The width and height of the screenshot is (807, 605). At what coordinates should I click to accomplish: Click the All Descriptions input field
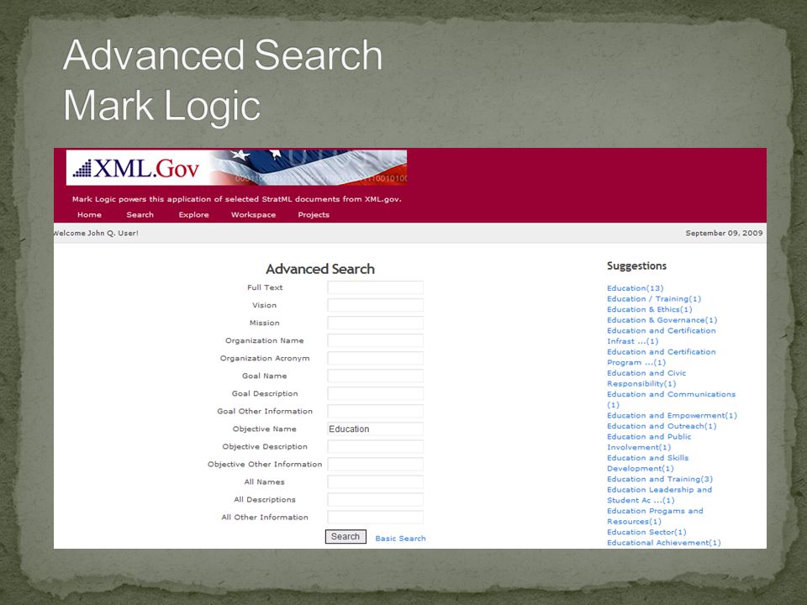tap(375, 499)
